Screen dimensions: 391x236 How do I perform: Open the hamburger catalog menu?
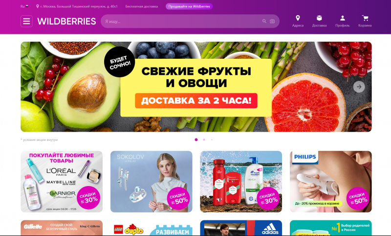point(26,21)
